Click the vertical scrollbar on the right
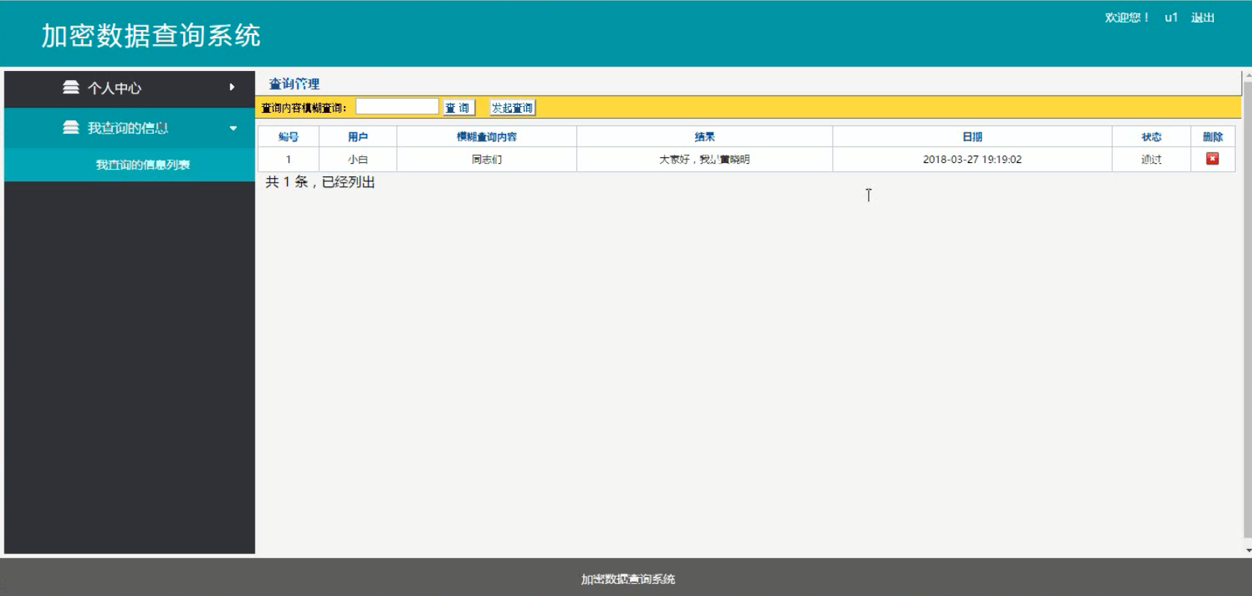Viewport: 1252px width, 596px height. [x=1248, y=309]
